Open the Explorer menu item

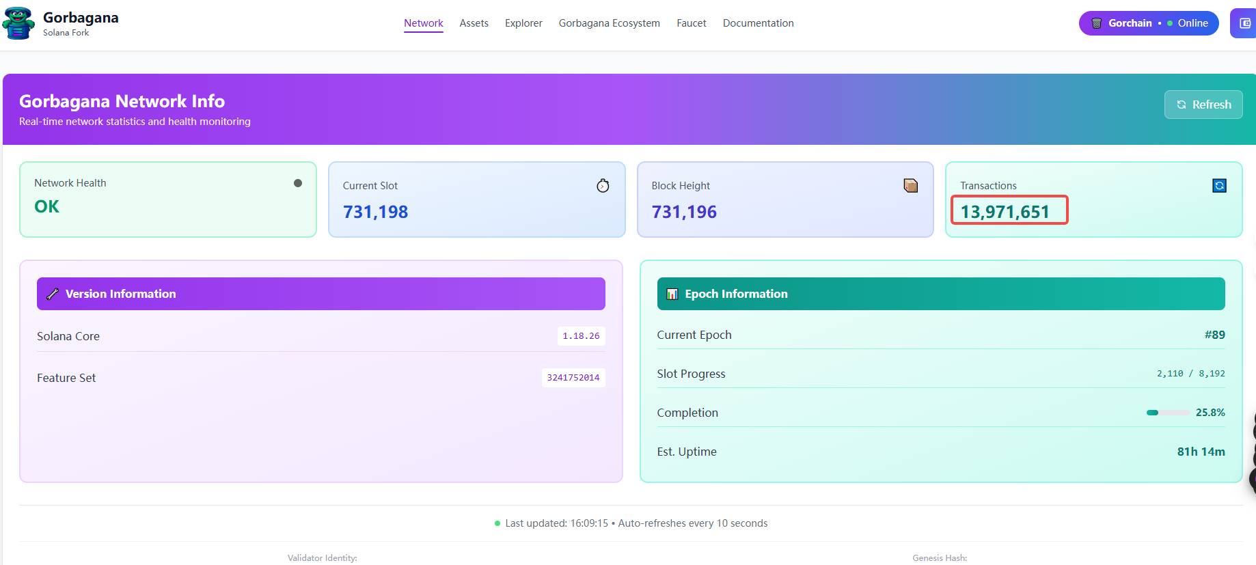[523, 23]
